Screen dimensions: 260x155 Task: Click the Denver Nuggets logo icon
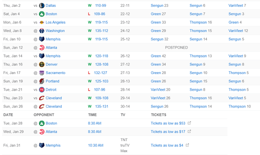tap(41, 64)
